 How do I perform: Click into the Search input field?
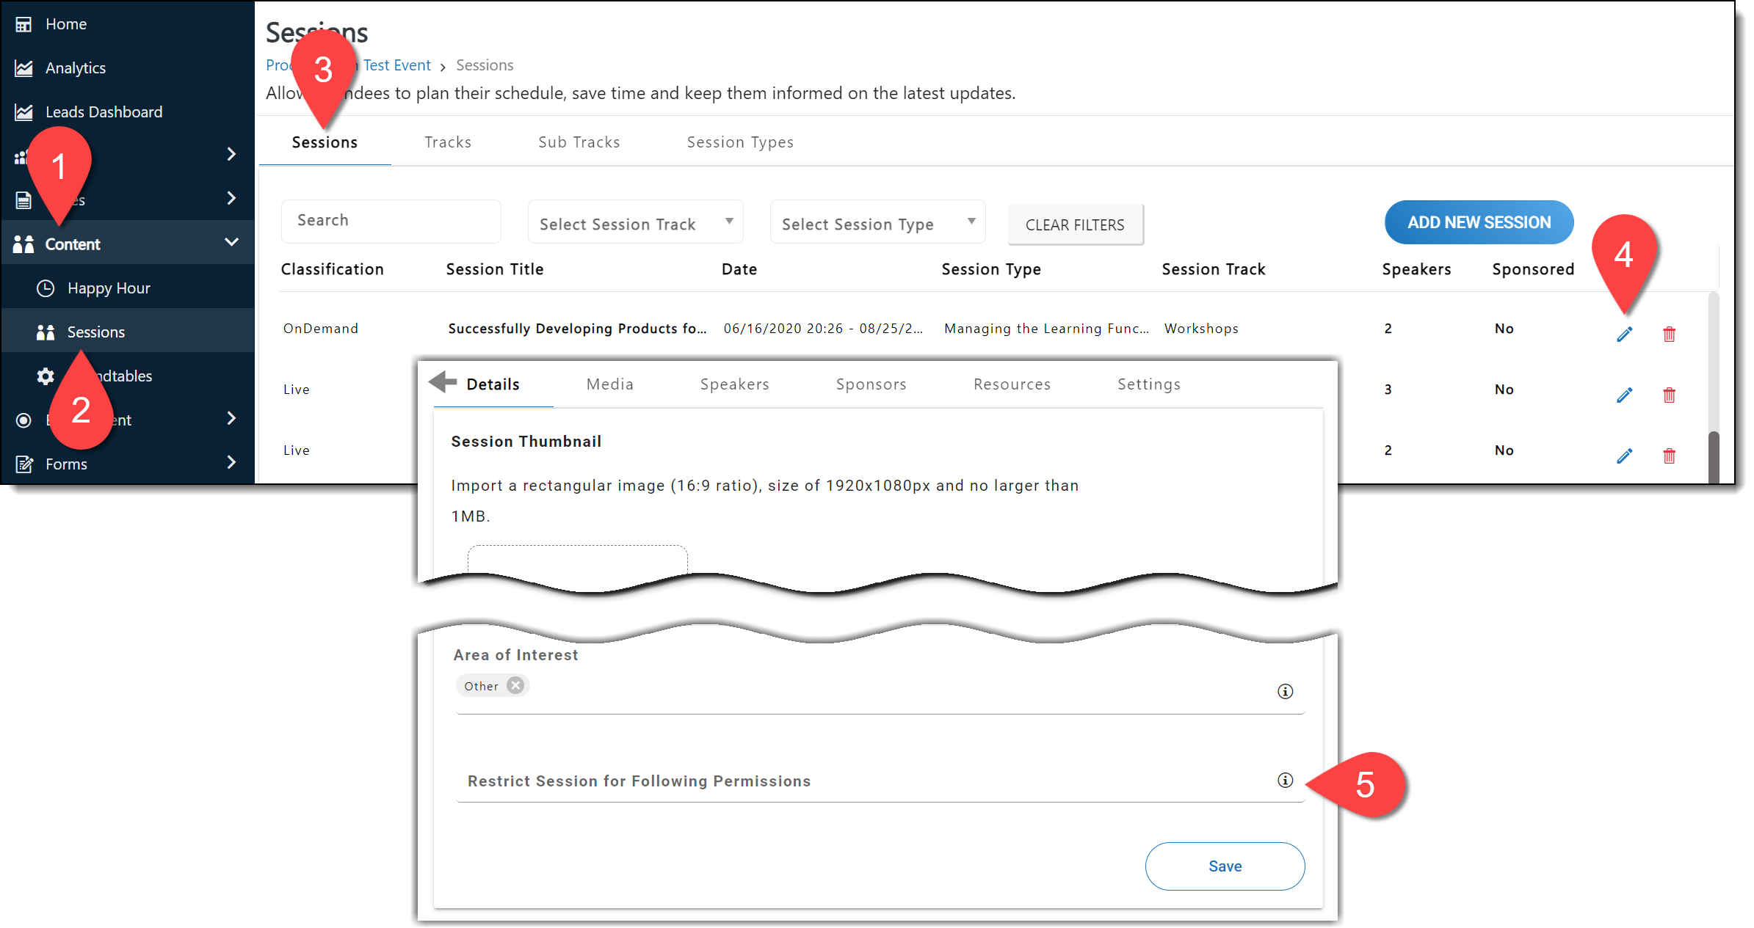(x=391, y=221)
